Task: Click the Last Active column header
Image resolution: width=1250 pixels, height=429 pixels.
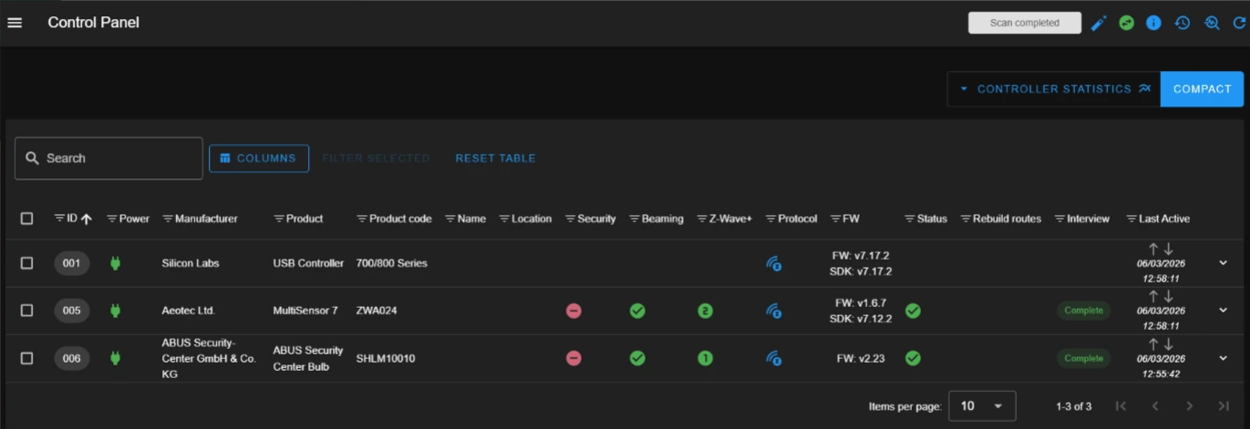Action: coord(1162,219)
